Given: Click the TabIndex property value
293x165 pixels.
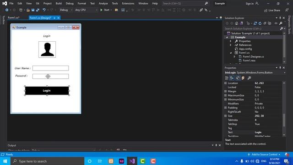Looking at the screenshot, I should tap(255, 120).
